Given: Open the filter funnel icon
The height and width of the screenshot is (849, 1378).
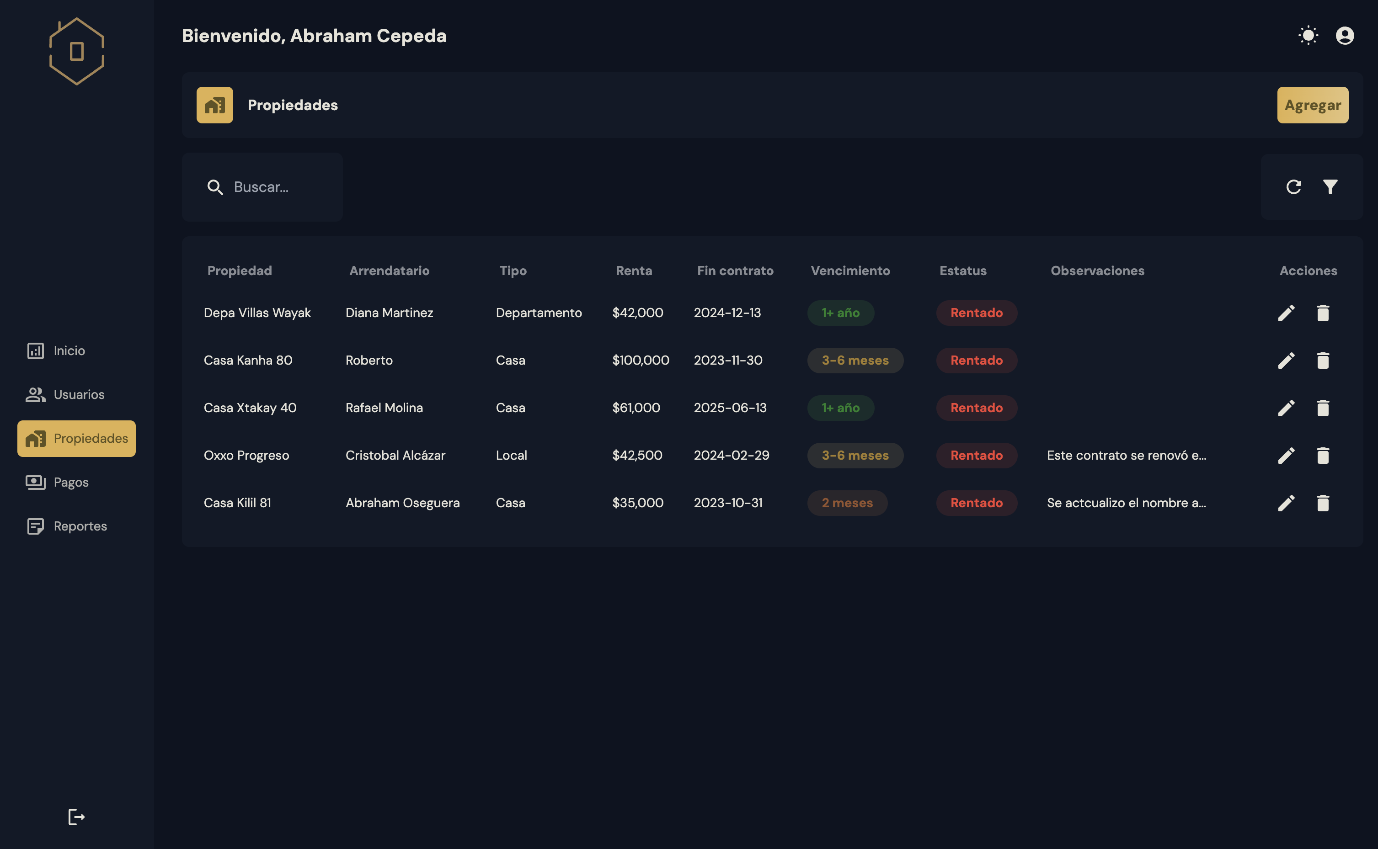Looking at the screenshot, I should coord(1330,187).
